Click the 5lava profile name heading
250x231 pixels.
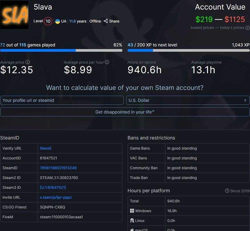point(43,7)
